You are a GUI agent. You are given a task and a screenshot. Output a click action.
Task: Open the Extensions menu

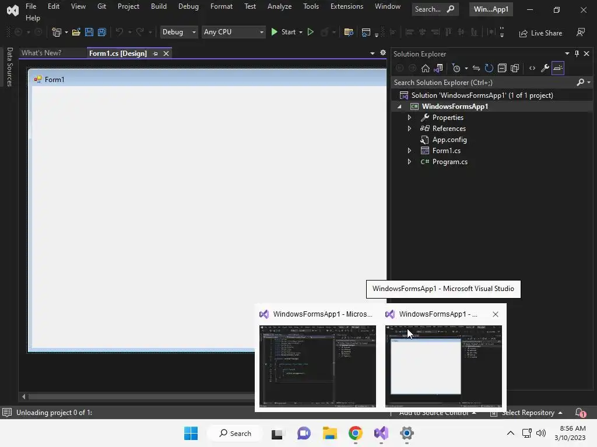347,6
